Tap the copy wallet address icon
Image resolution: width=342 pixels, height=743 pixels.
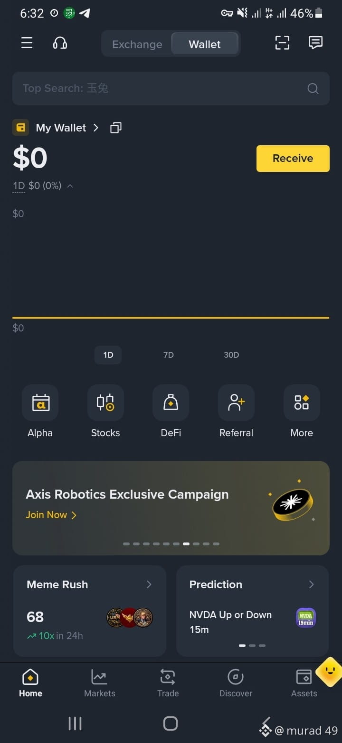[116, 128]
